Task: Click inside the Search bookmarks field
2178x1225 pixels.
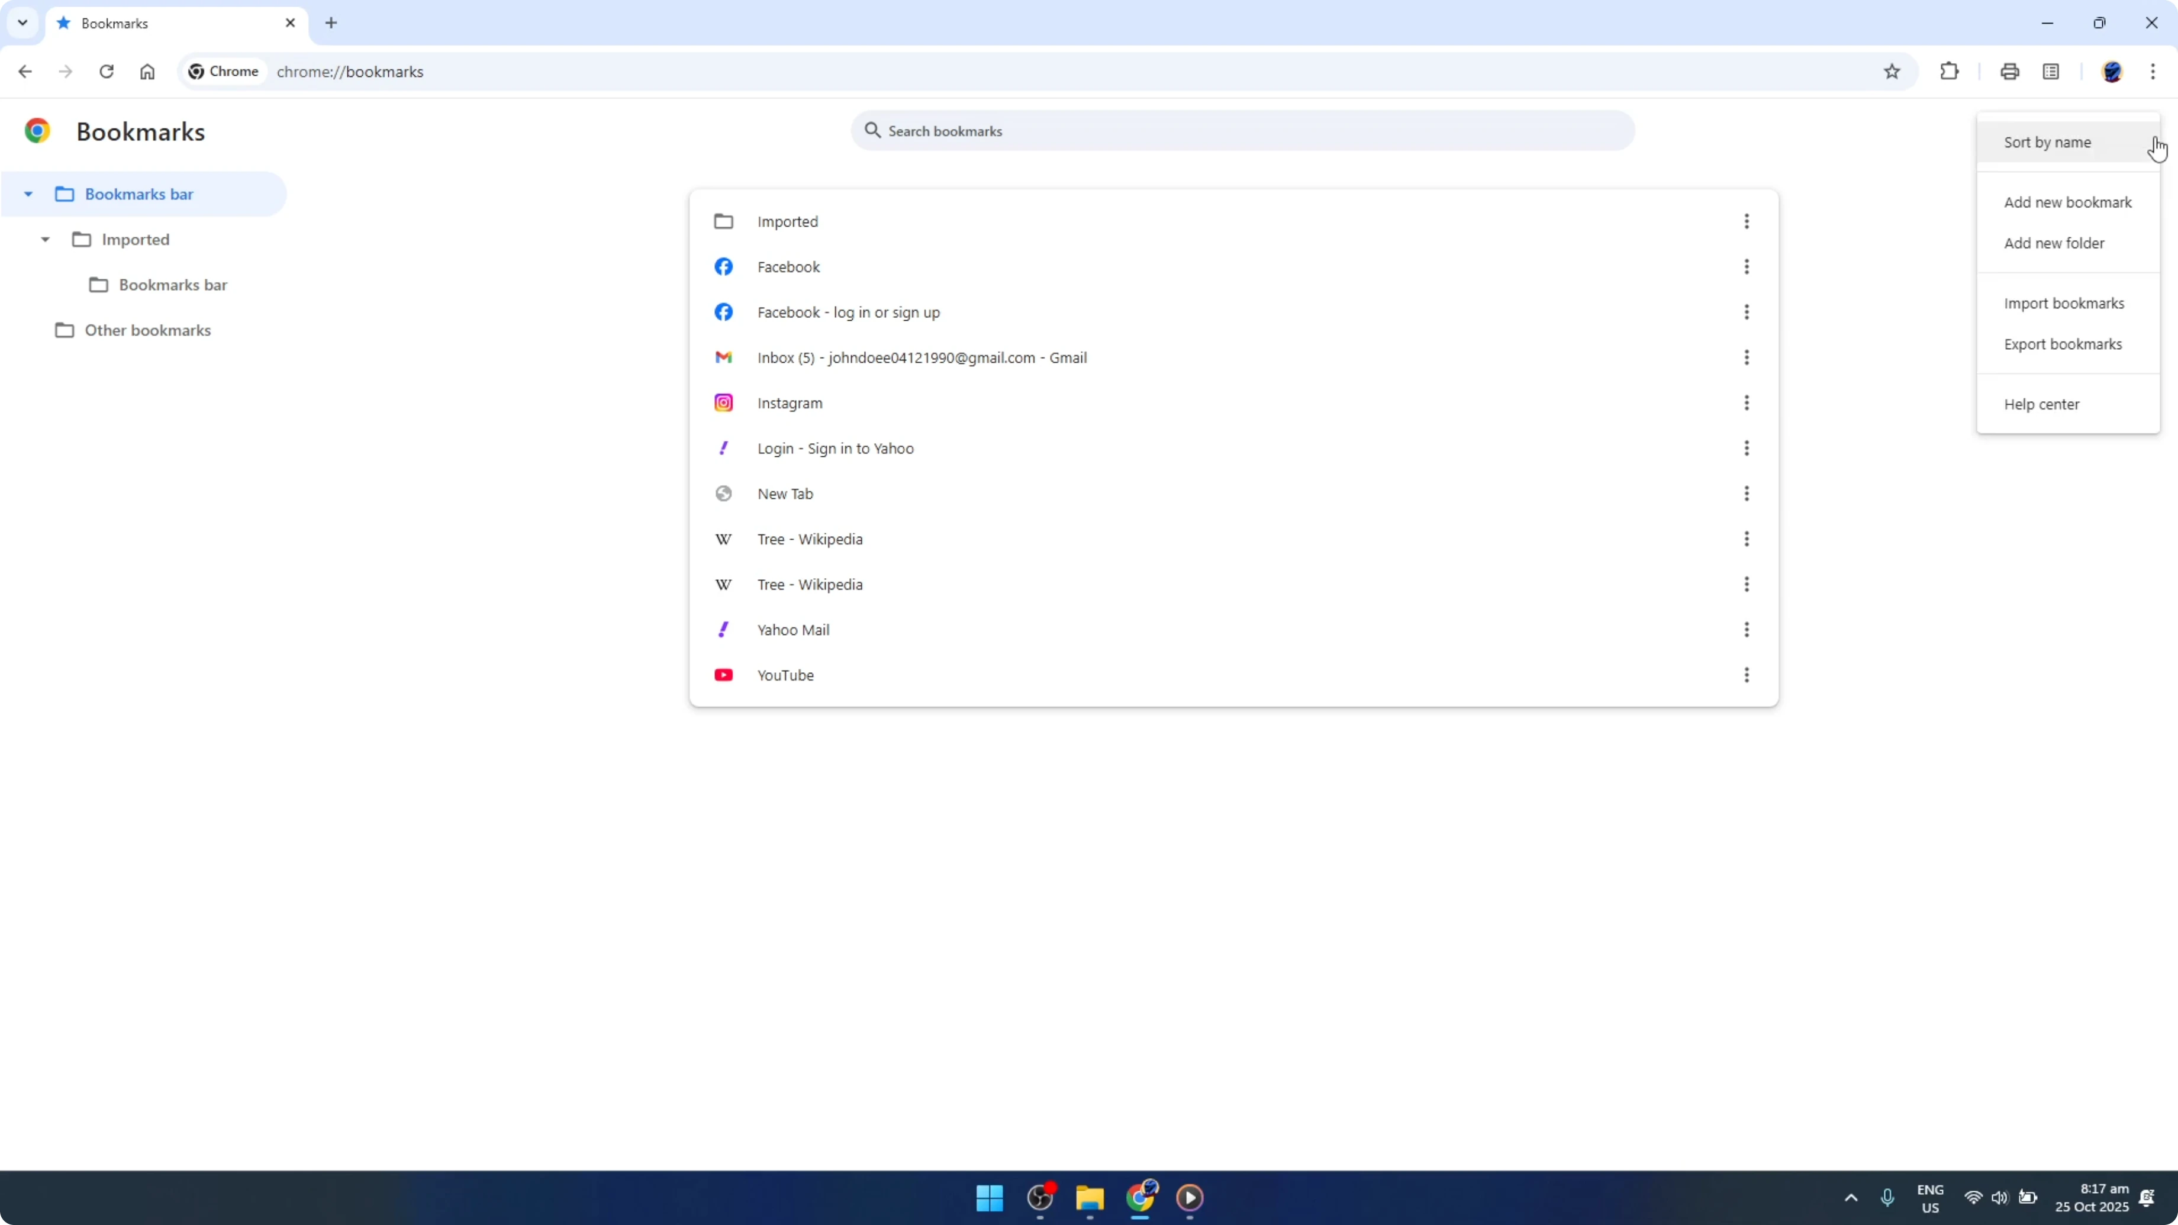Action: point(1184,131)
